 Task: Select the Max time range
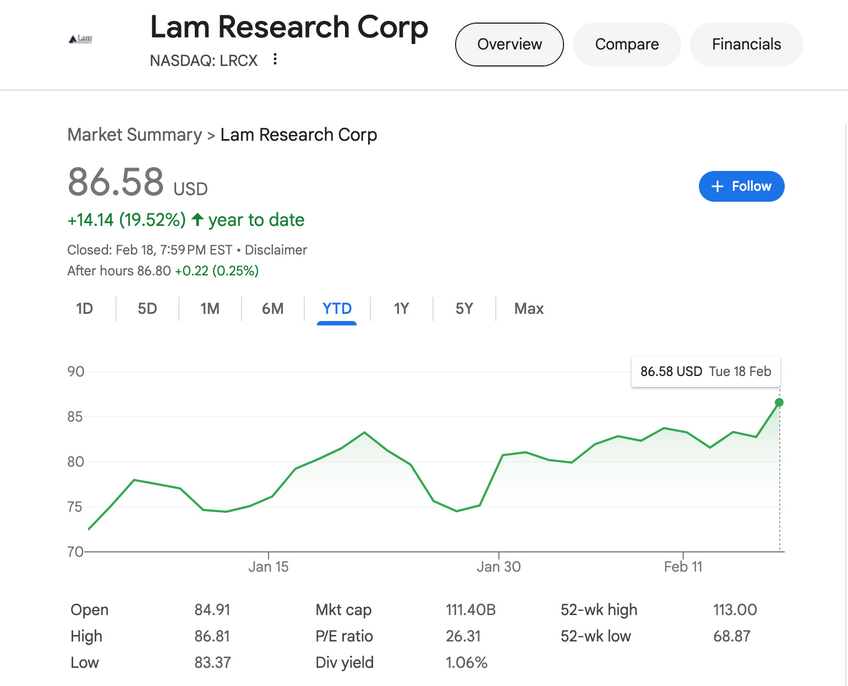tap(529, 309)
